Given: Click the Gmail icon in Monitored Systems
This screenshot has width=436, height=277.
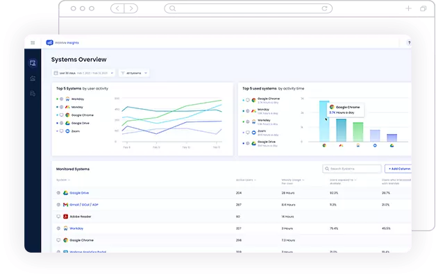Looking at the screenshot, I should click(65, 205).
